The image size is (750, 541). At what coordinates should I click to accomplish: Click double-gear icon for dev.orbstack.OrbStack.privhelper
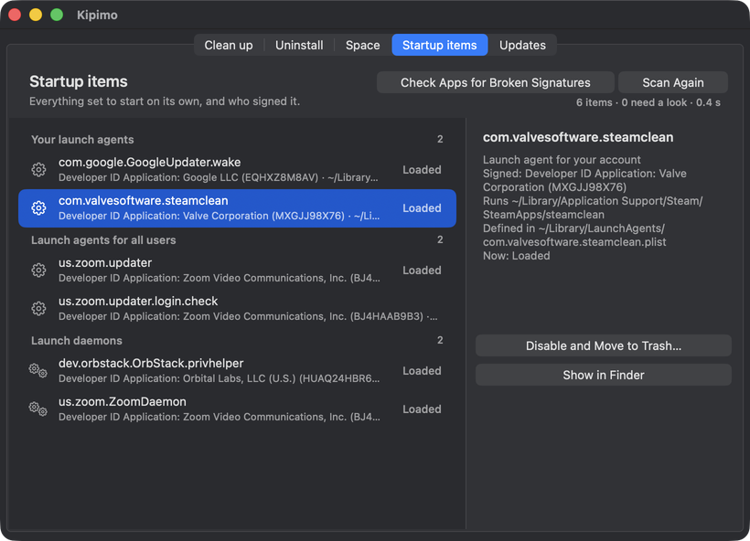37,370
